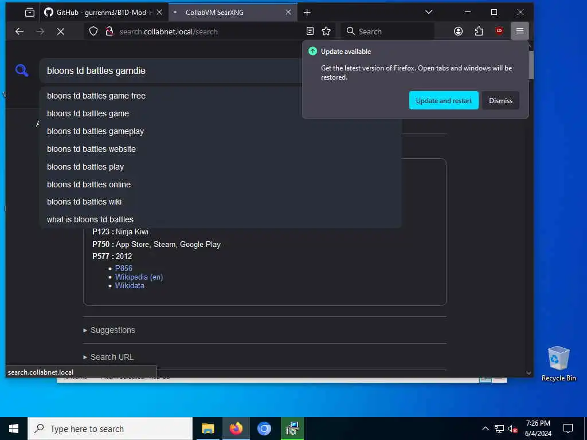Screen dimensions: 587x440
Task: Open a new tab
Action: [307, 13]
